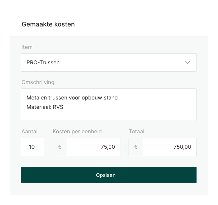Place cursor on the 'Materiaal: RVS' line
Viewport: 218px width, 205px height.
45,107
